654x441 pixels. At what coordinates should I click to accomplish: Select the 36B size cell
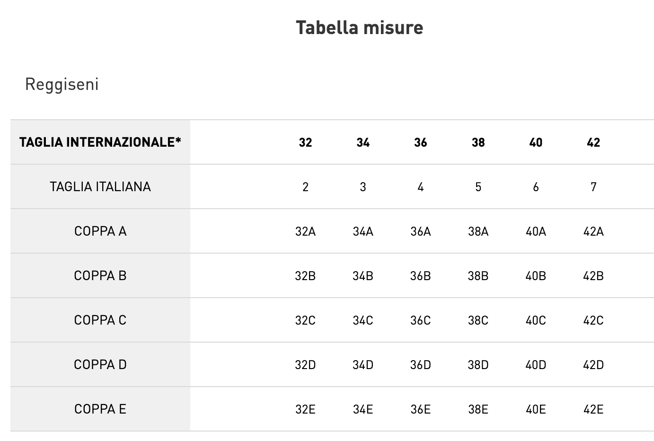pyautogui.click(x=420, y=276)
